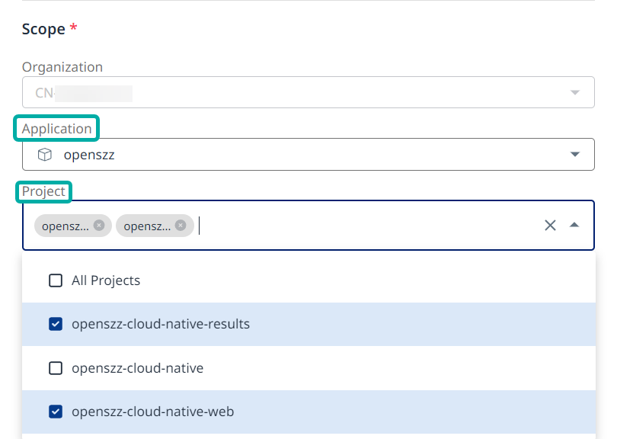This screenshot has width=617, height=439.
Task: Expand the Organization dropdown arrow
Action: pos(574,93)
